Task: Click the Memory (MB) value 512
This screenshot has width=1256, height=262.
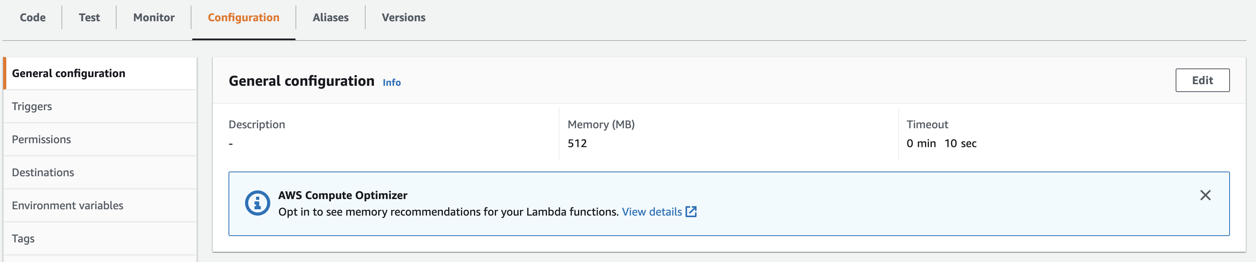Action: click(577, 143)
